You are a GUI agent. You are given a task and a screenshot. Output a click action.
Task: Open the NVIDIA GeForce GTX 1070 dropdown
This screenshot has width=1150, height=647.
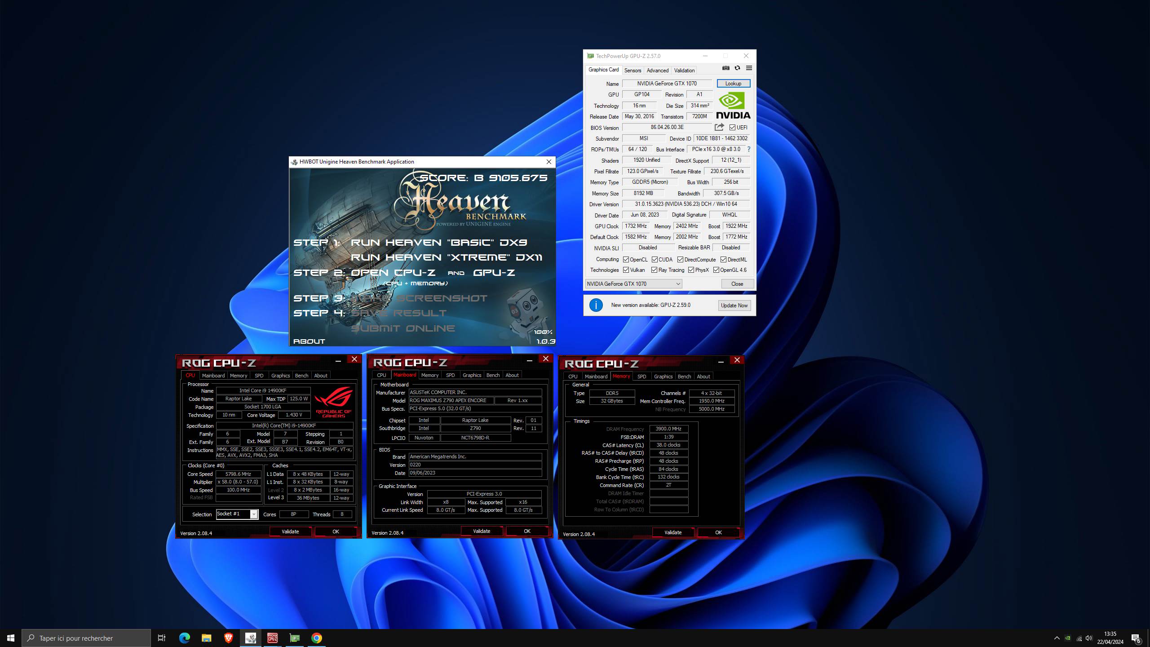click(633, 284)
